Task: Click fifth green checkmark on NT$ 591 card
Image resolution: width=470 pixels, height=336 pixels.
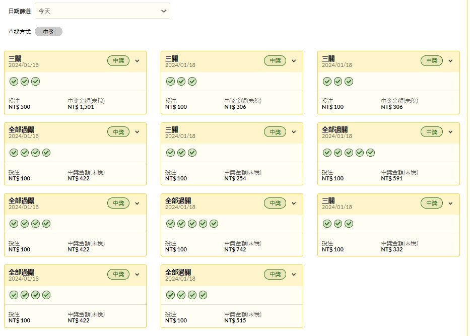Action: pyautogui.click(x=370, y=153)
